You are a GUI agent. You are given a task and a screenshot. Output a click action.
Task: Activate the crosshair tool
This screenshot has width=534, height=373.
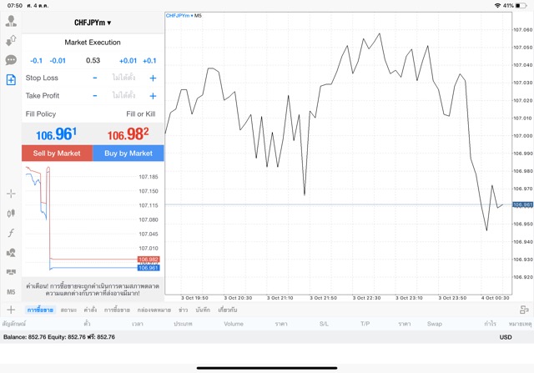coord(11,194)
